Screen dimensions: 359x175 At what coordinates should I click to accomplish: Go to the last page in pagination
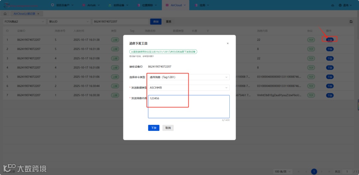(329, 172)
